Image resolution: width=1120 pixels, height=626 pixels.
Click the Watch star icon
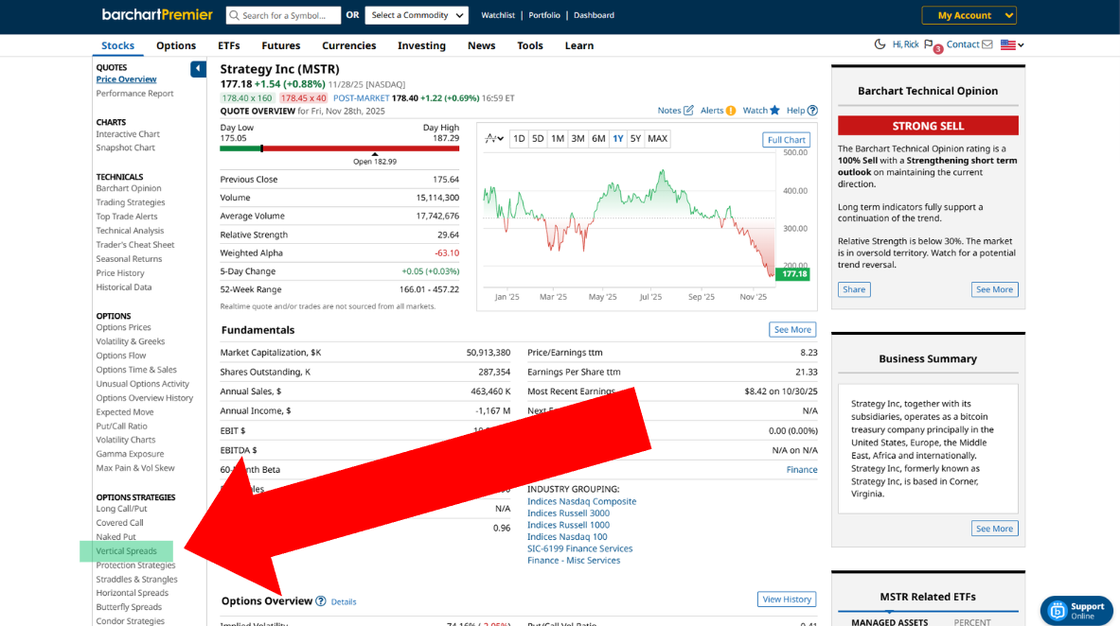click(x=774, y=110)
